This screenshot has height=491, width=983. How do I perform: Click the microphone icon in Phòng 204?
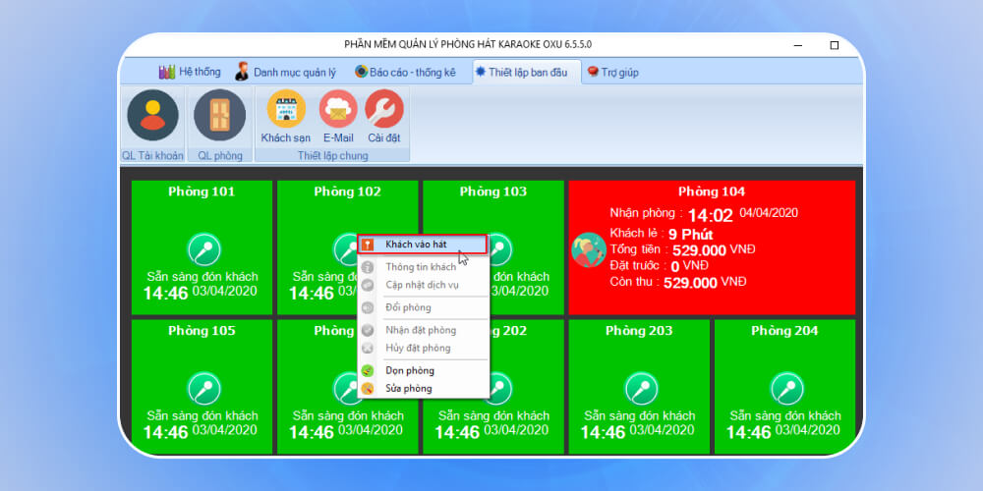pyautogui.click(x=785, y=388)
